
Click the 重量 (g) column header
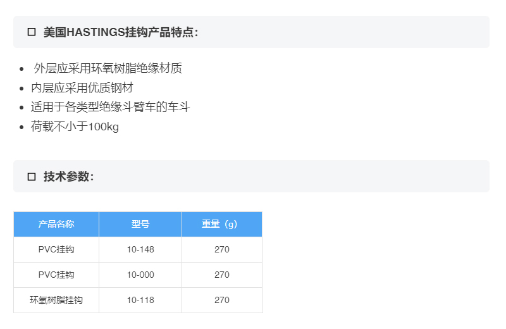coord(222,224)
